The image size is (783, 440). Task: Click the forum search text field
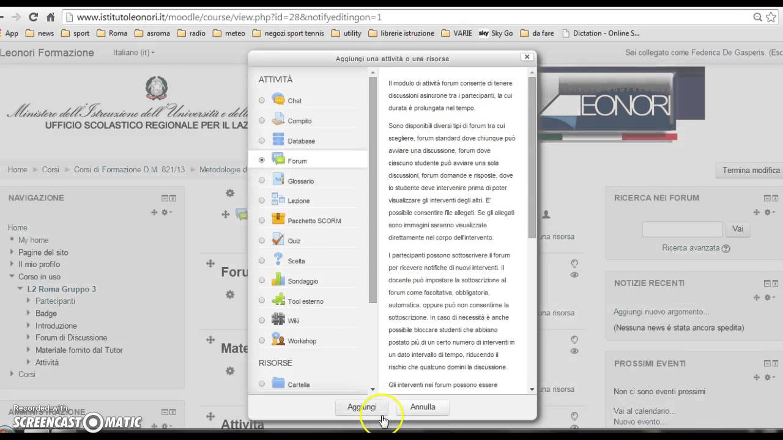coord(683,229)
